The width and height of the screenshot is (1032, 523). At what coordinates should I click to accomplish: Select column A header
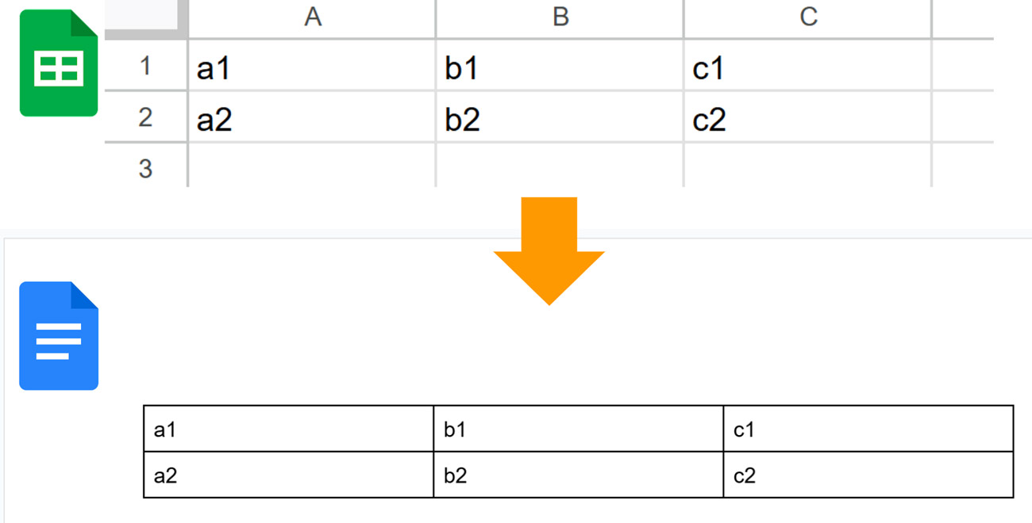[x=312, y=18]
